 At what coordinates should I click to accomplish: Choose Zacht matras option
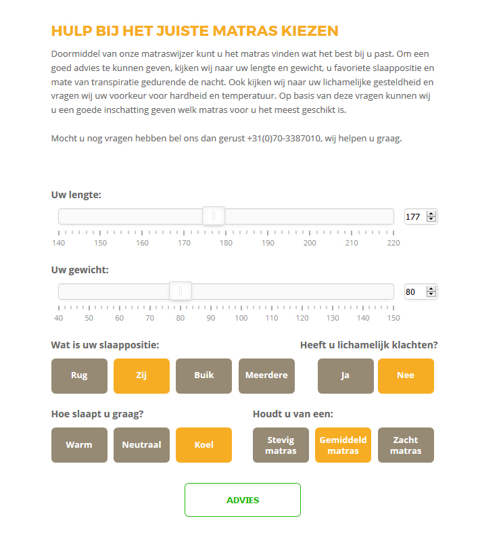pos(406,445)
